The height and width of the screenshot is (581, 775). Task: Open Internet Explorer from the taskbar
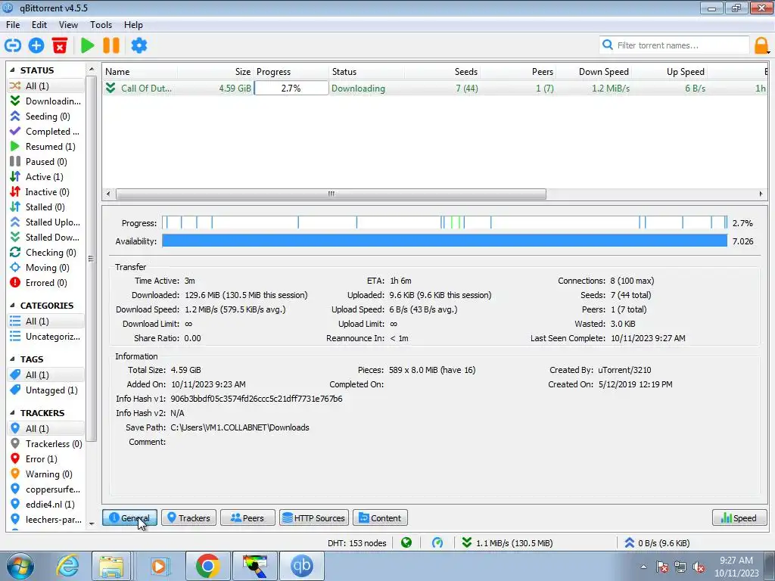coord(67,566)
